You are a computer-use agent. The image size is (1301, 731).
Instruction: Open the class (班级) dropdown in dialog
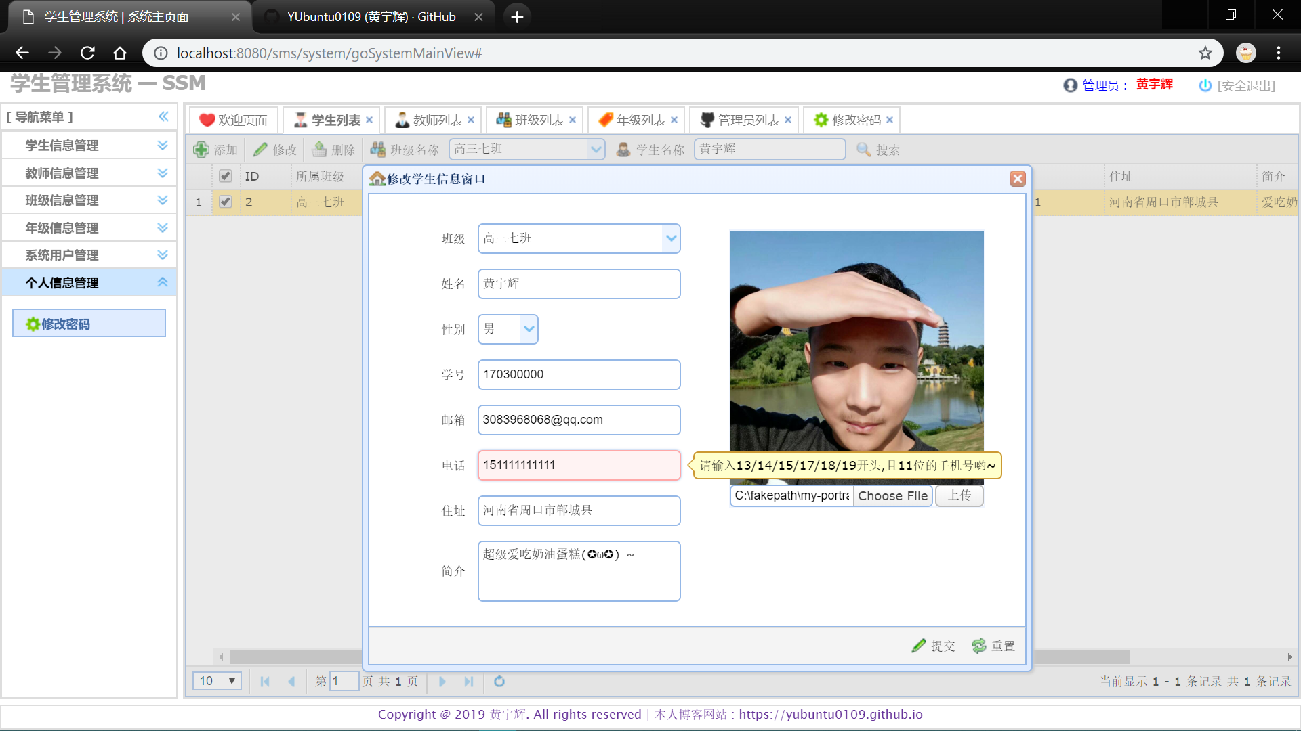coord(671,238)
